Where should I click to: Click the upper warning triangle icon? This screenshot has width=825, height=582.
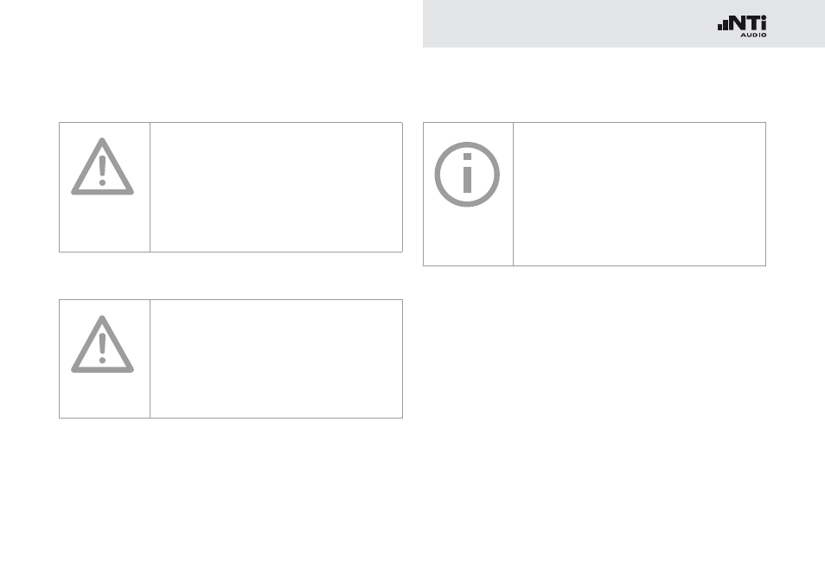pos(103,166)
